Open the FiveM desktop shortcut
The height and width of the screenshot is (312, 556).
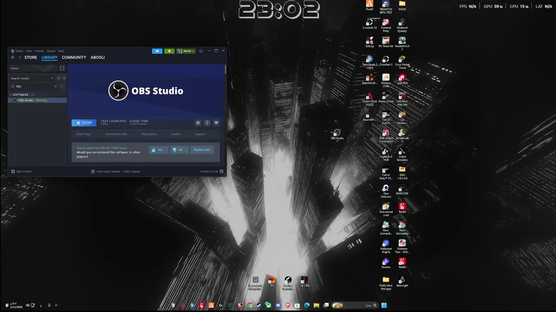tap(370, 6)
